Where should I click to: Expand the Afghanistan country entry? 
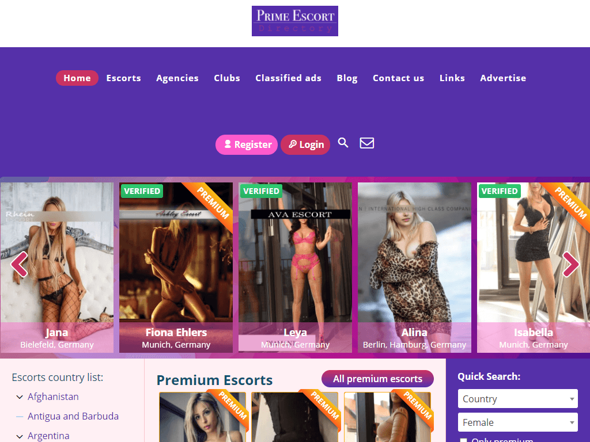[20, 397]
